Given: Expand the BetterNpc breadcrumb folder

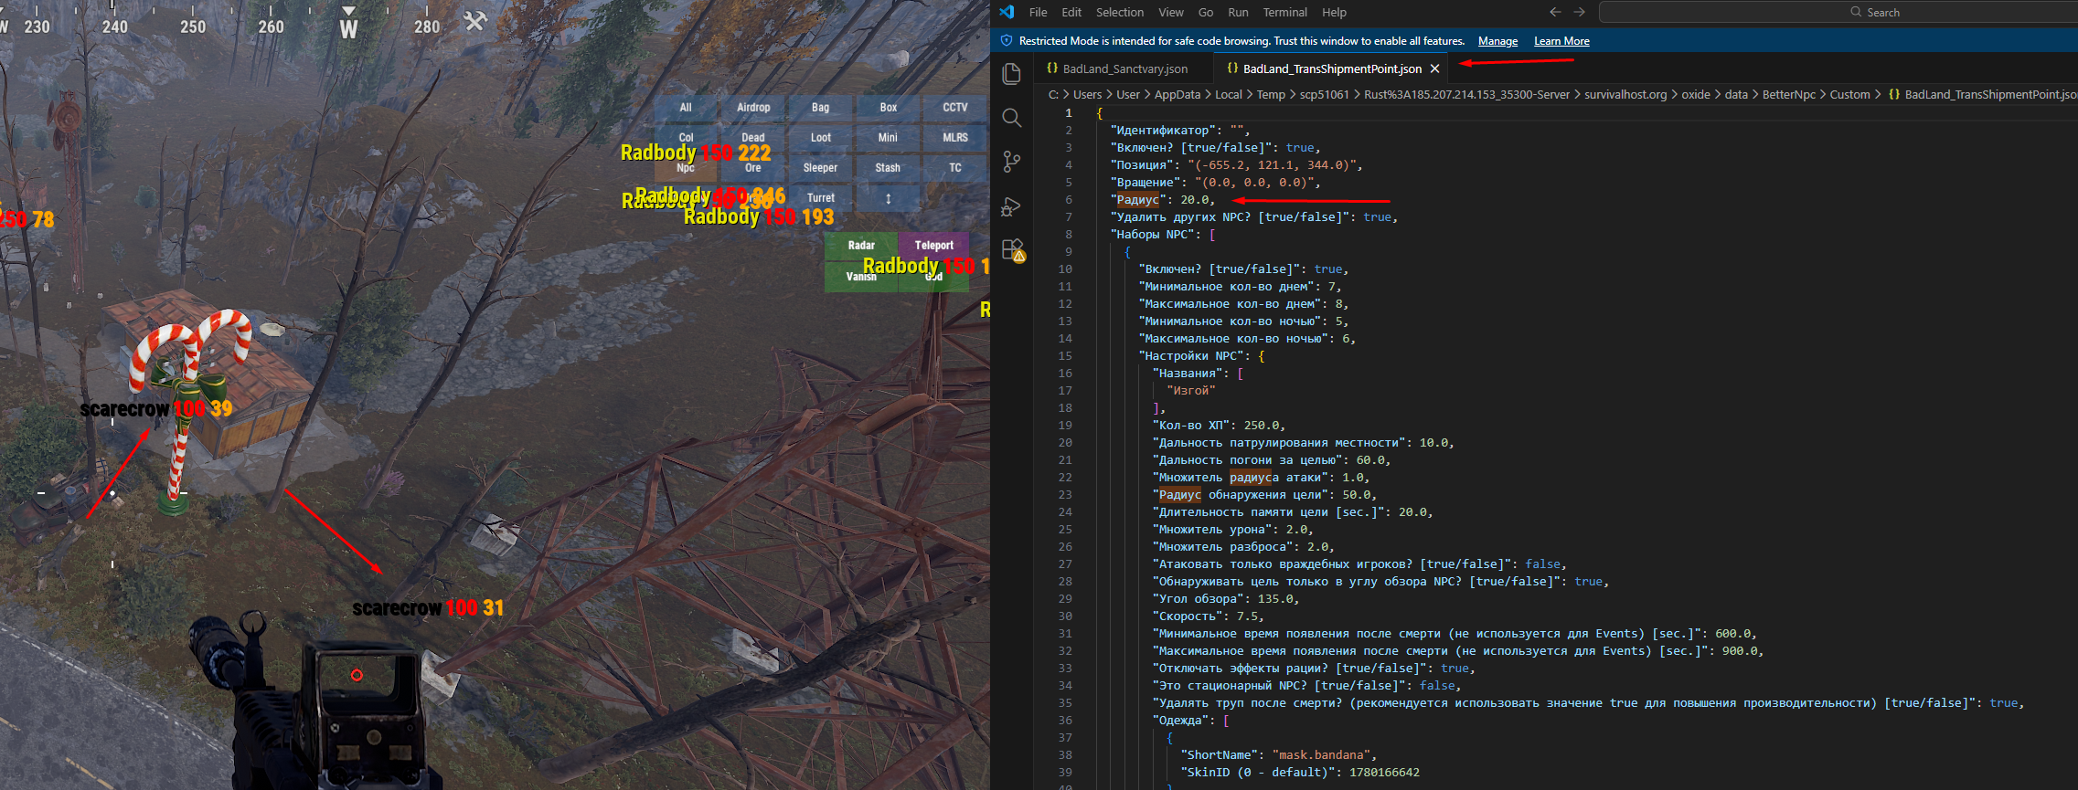Looking at the screenshot, I should pos(1788,94).
